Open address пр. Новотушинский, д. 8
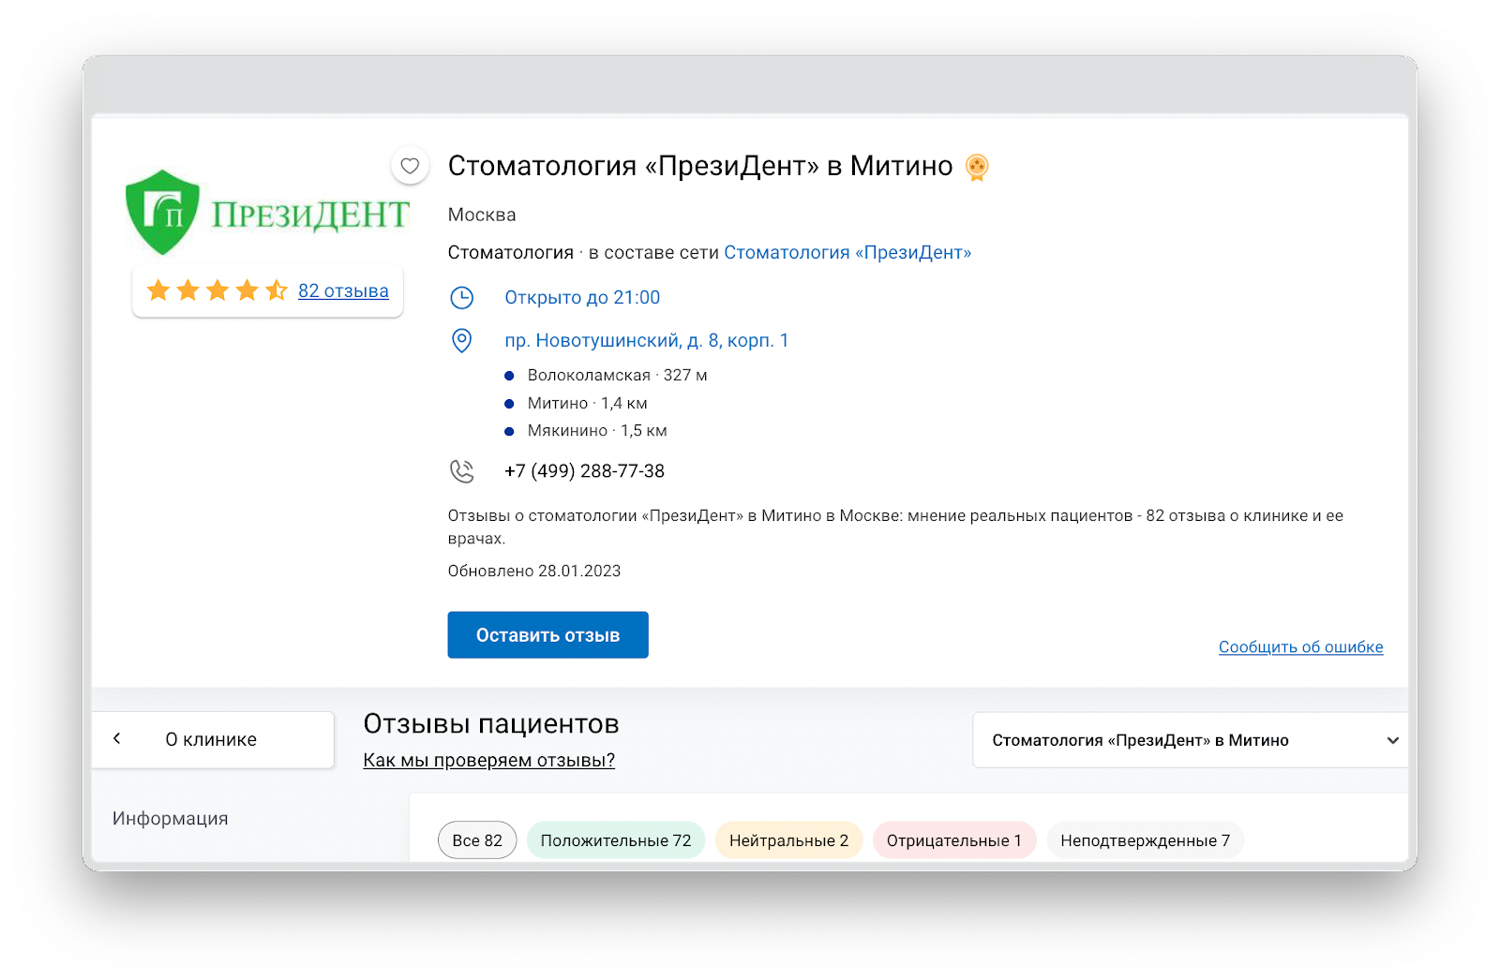 pos(647,340)
